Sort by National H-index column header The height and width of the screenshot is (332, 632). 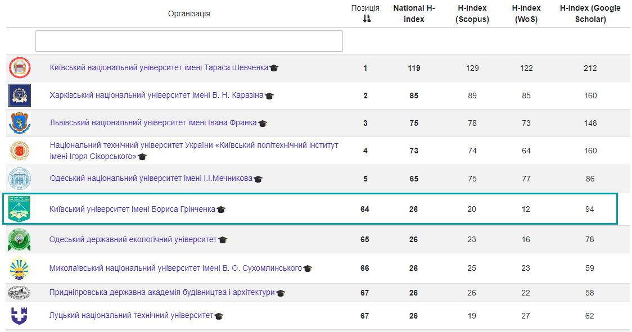point(414,13)
